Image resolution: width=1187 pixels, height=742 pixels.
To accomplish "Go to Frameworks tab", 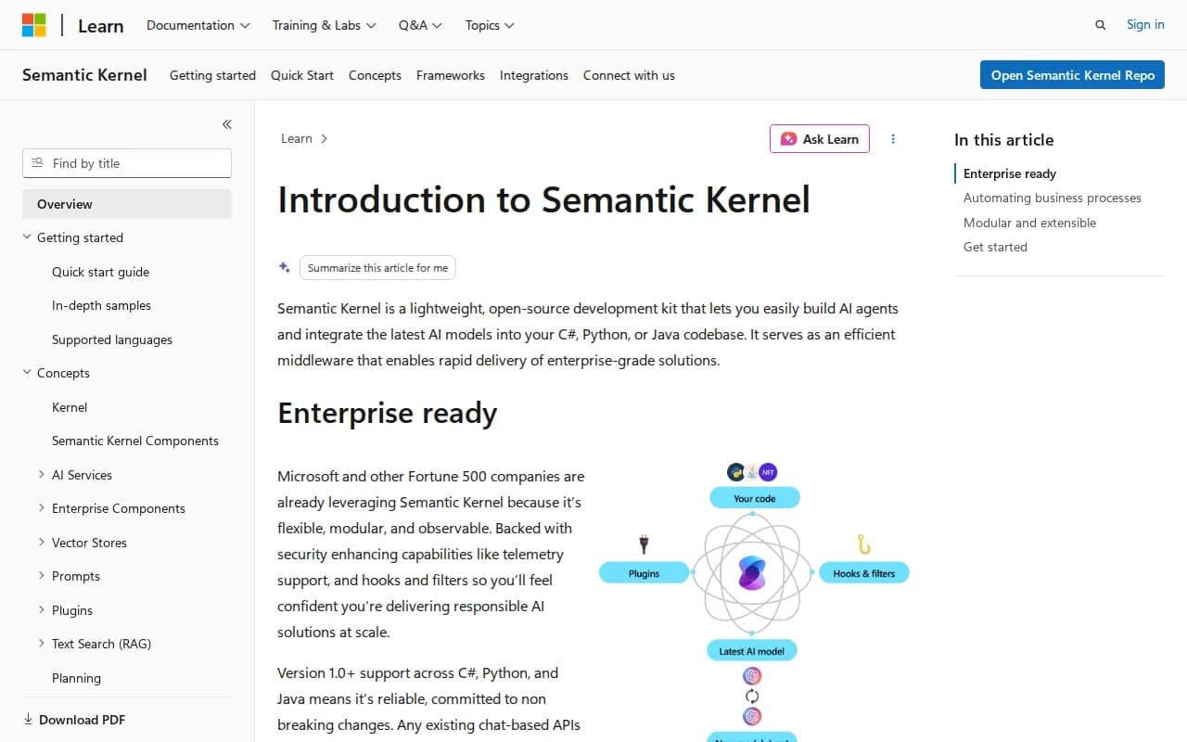I will (451, 75).
